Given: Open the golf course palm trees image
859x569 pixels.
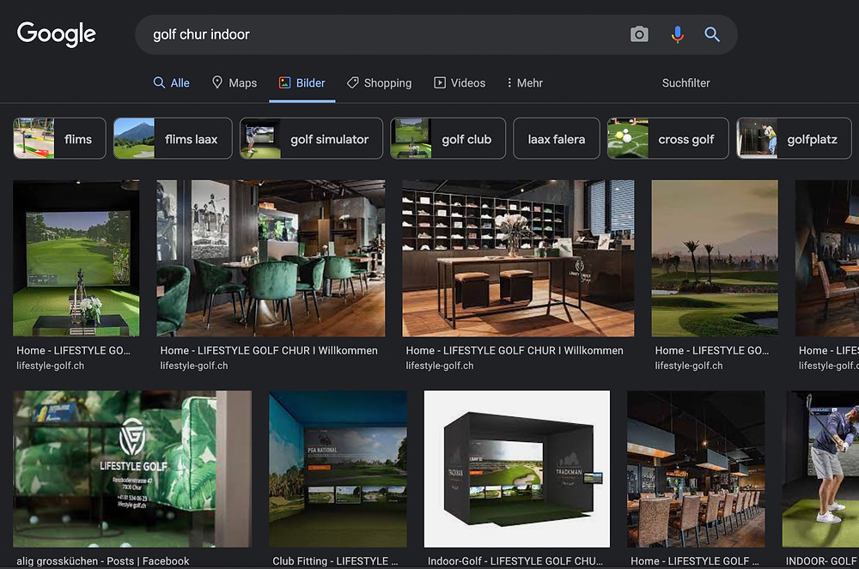Looking at the screenshot, I should pos(715,257).
